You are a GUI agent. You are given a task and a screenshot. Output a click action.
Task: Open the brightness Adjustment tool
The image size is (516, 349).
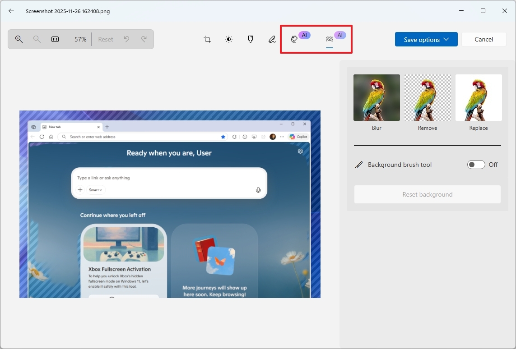click(229, 39)
